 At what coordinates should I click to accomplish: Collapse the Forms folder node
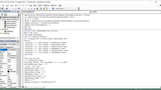(x=1, y=29)
